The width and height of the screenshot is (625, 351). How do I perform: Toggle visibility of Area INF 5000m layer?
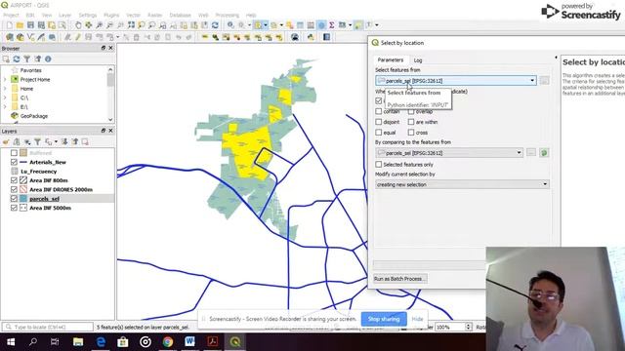click(x=14, y=208)
